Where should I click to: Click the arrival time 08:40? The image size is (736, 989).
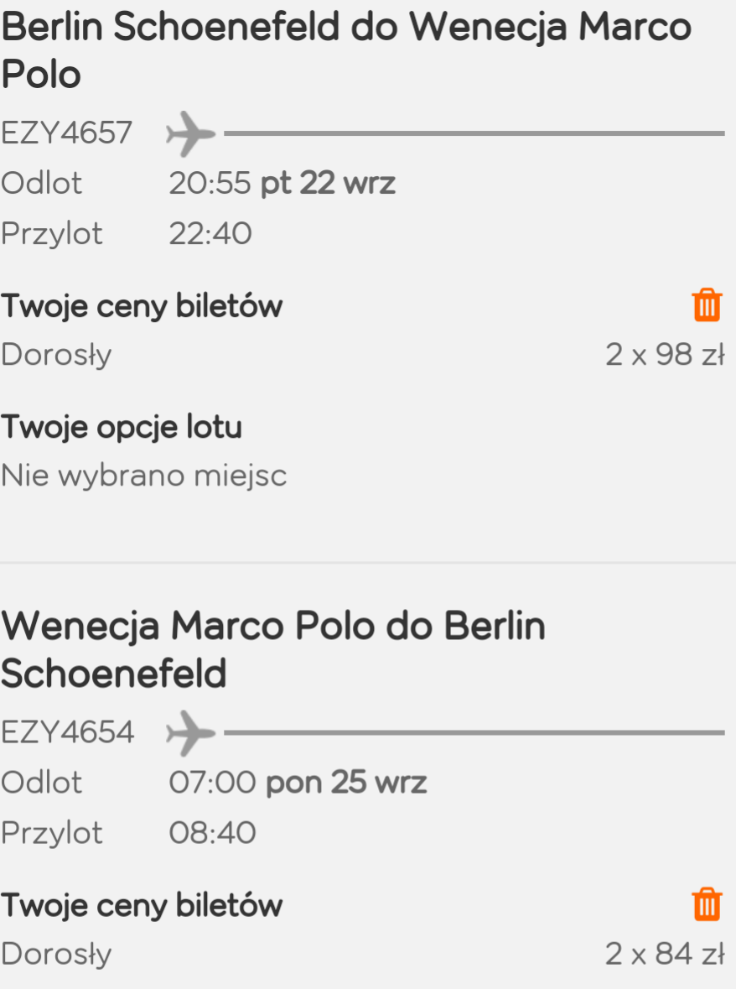[212, 833]
